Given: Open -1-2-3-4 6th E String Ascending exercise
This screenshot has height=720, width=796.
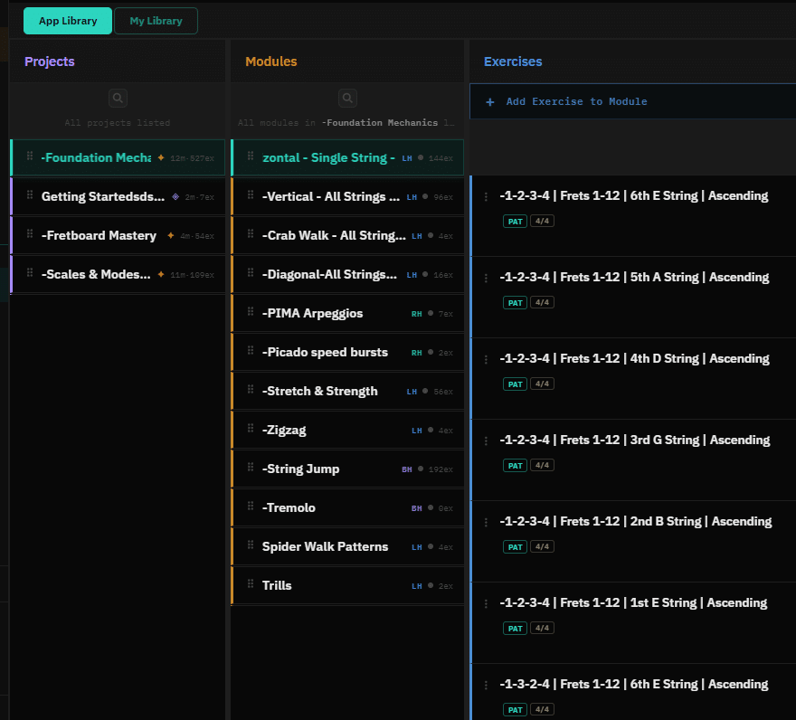Looking at the screenshot, I should pyautogui.click(x=633, y=216).
